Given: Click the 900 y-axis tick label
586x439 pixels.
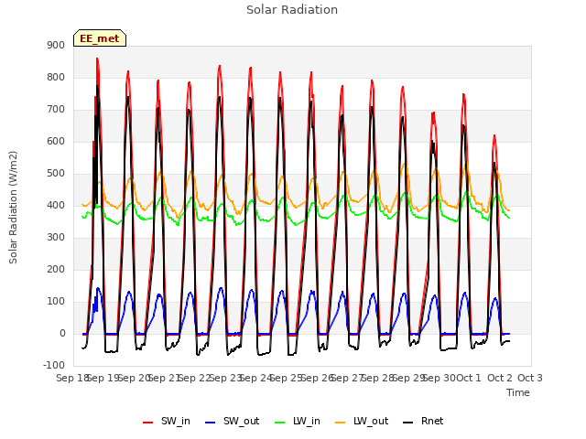Looking at the screenshot, I should [x=56, y=45].
